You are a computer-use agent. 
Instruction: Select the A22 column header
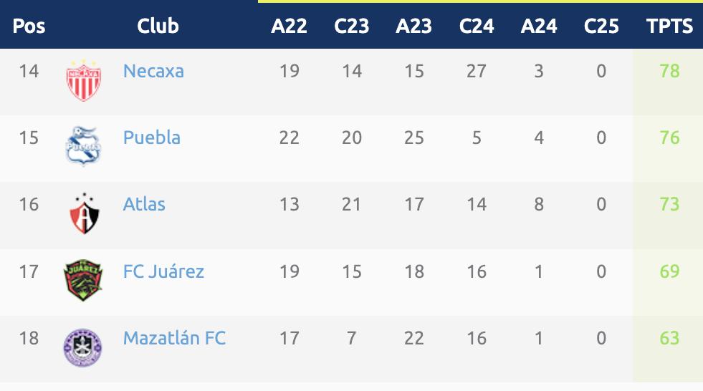tap(289, 26)
